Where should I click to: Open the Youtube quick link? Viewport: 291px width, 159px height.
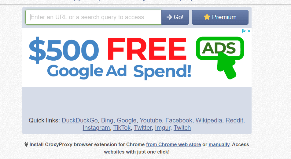click(151, 120)
